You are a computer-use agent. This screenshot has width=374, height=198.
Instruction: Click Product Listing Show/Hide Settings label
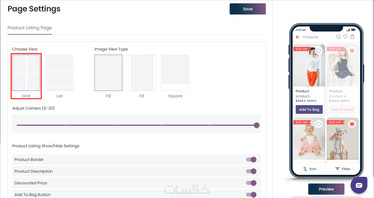click(x=46, y=146)
